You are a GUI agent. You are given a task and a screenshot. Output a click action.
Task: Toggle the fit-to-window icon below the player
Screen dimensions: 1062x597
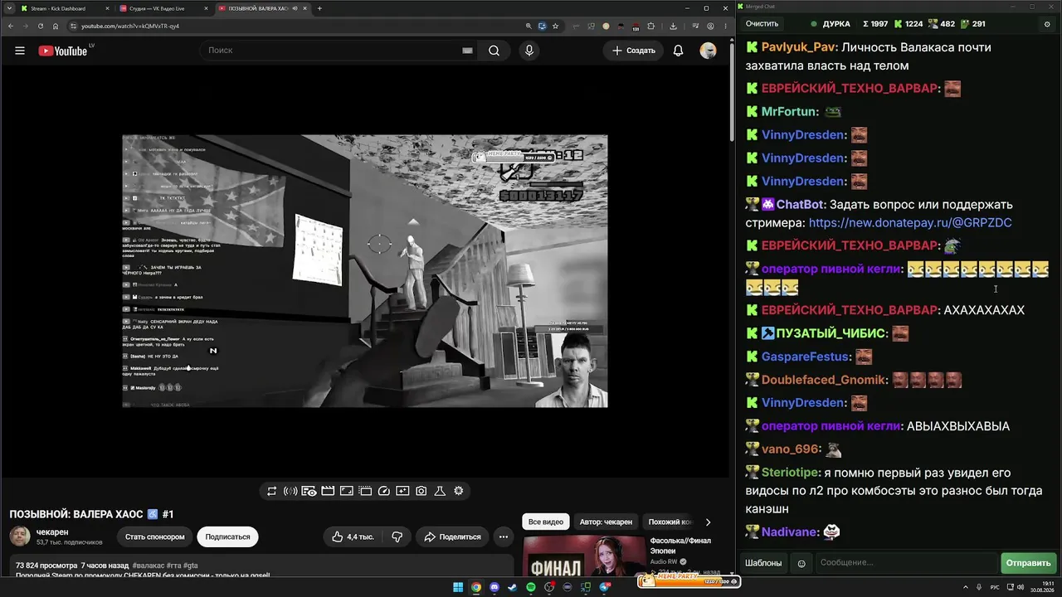347,491
